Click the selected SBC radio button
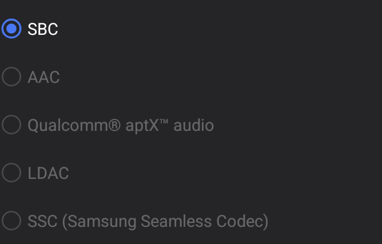Viewport: 382px width, 244px height. pos(11,29)
